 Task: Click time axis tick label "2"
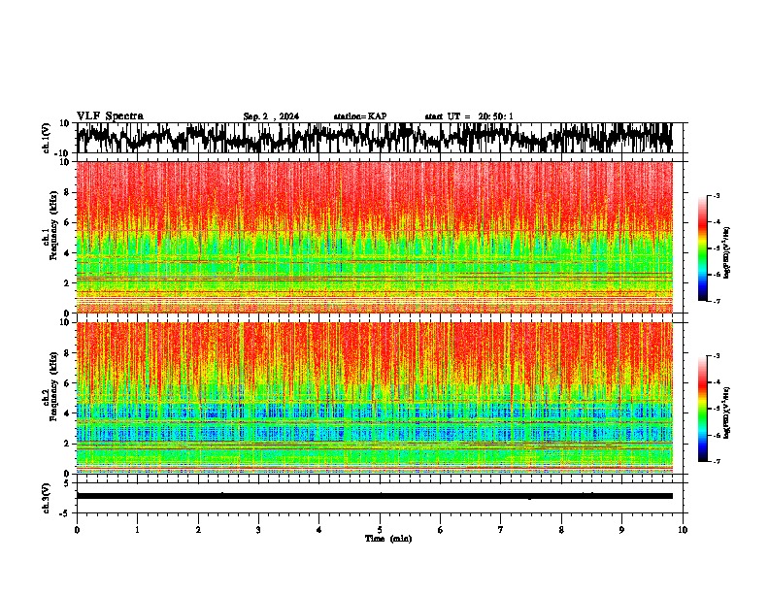pos(198,530)
